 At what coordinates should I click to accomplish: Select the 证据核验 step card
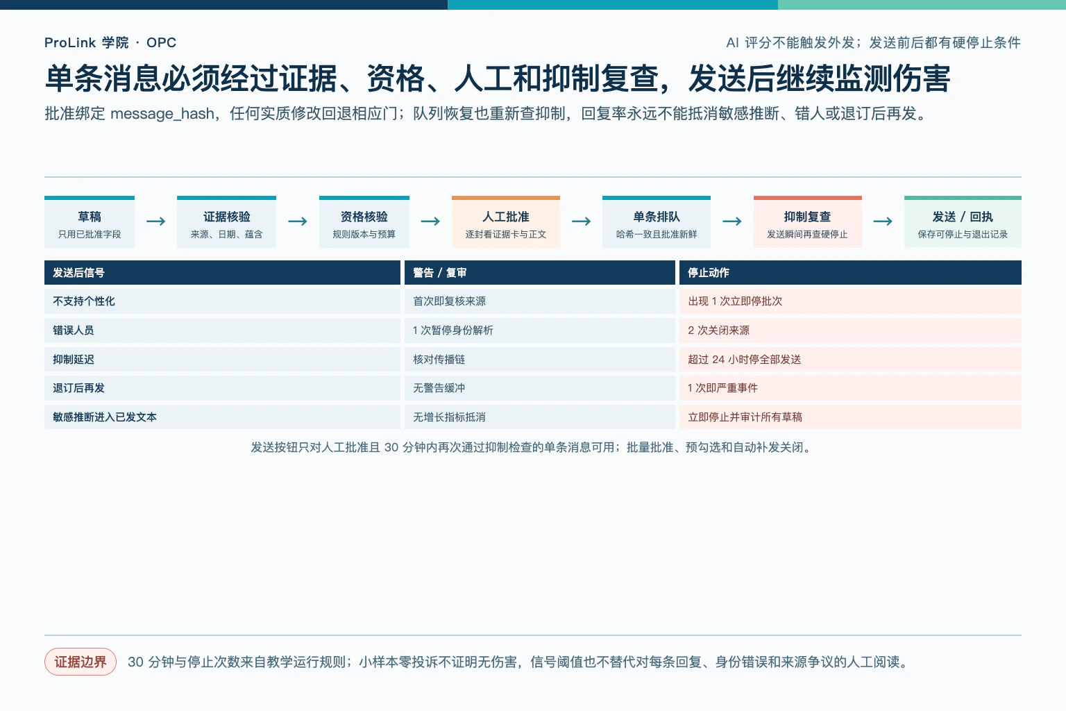pos(226,222)
